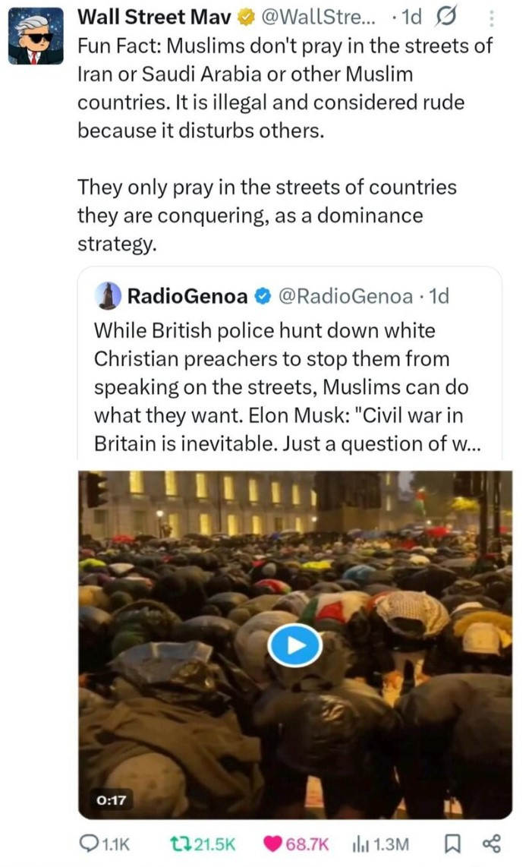
Task: Click the reply speech bubble icon
Action: coord(89,843)
